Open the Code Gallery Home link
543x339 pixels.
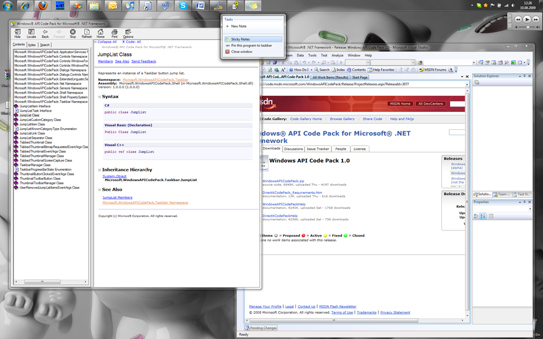(306, 119)
